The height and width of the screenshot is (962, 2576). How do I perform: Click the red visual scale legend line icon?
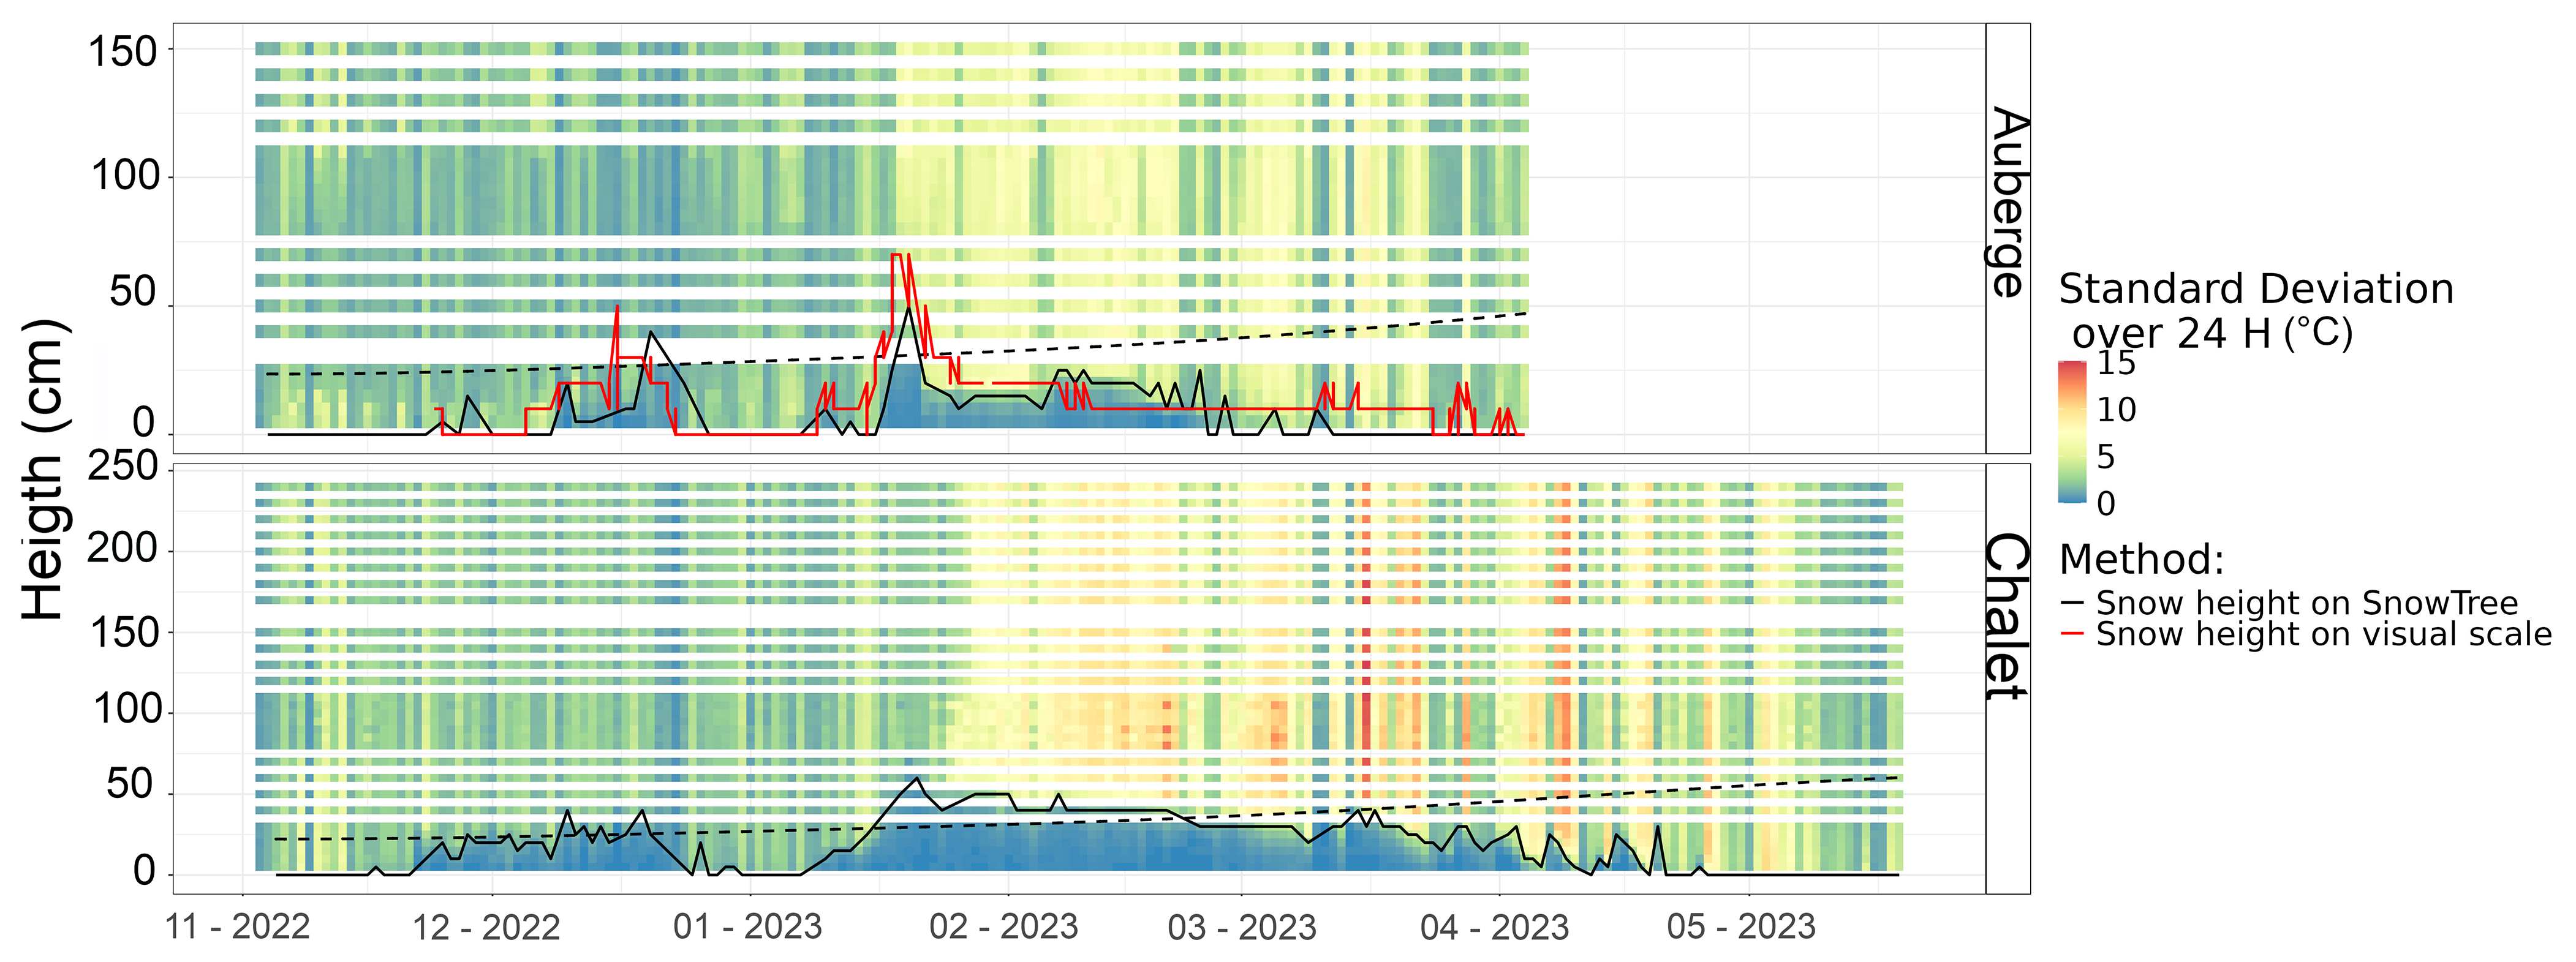pos(2072,634)
